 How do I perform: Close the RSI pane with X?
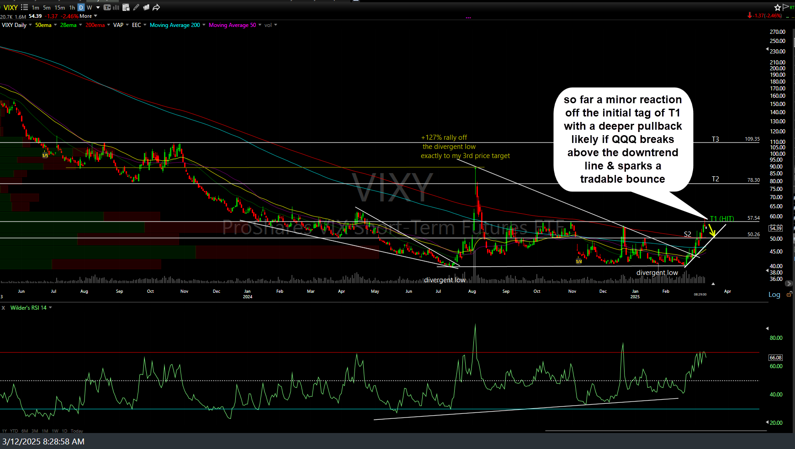point(3,308)
